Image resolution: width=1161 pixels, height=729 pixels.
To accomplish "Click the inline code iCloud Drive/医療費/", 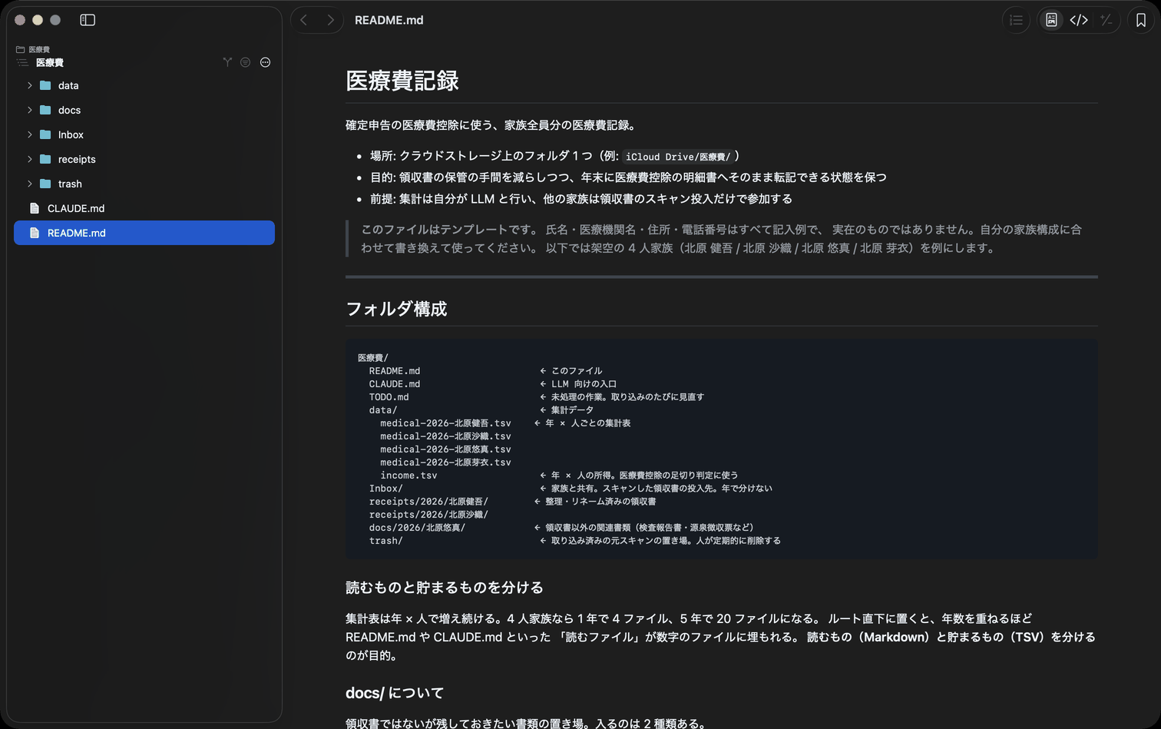I will pyautogui.click(x=678, y=157).
